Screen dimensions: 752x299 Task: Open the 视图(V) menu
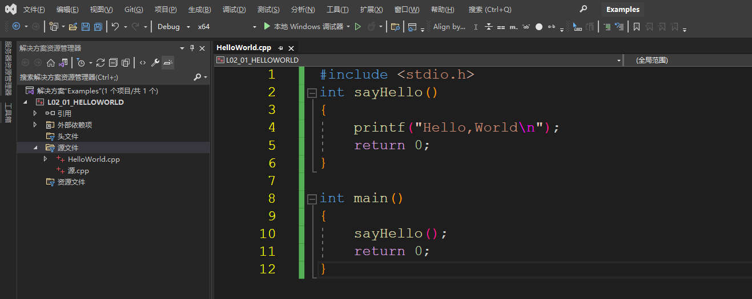click(x=101, y=10)
